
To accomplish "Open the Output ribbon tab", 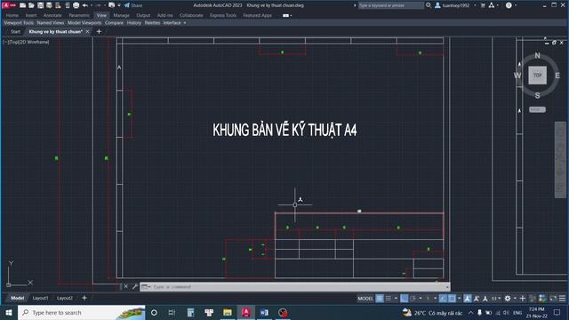I will click(143, 15).
